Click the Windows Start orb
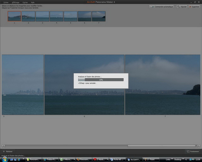This screenshot has width=202, height=162. (4, 159)
